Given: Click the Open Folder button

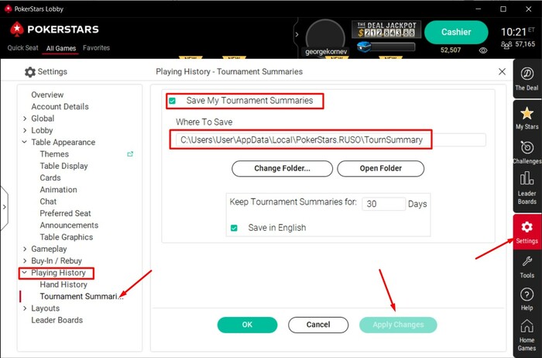Looking at the screenshot, I should tap(381, 168).
